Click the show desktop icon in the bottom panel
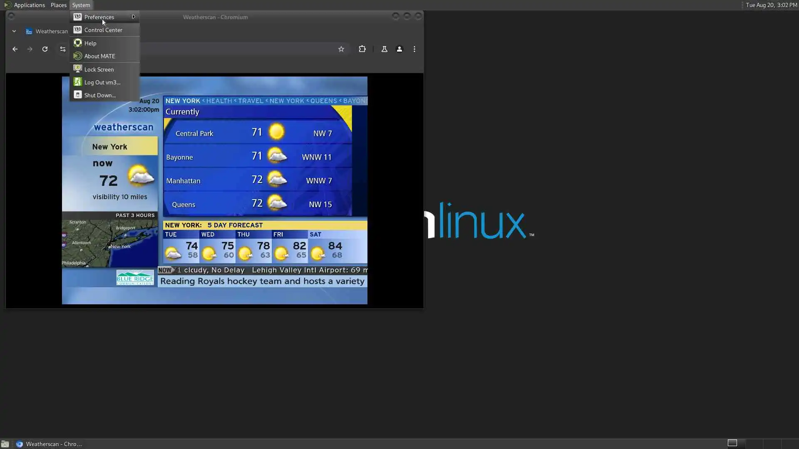This screenshot has width=799, height=449. point(5,444)
